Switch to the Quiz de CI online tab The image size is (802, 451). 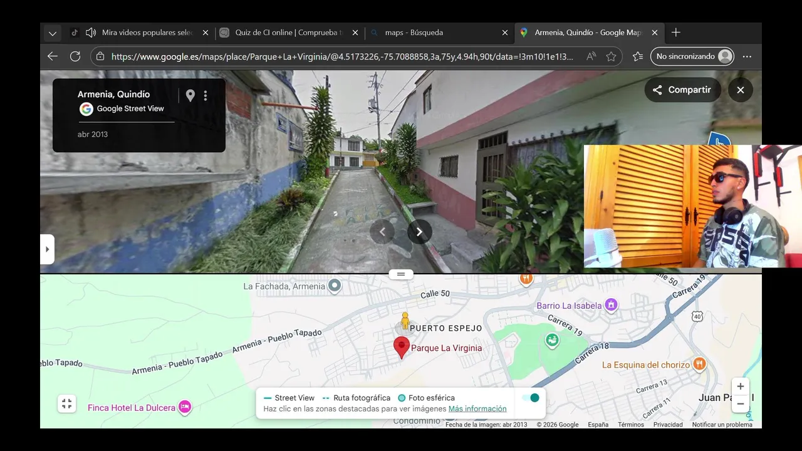click(289, 33)
